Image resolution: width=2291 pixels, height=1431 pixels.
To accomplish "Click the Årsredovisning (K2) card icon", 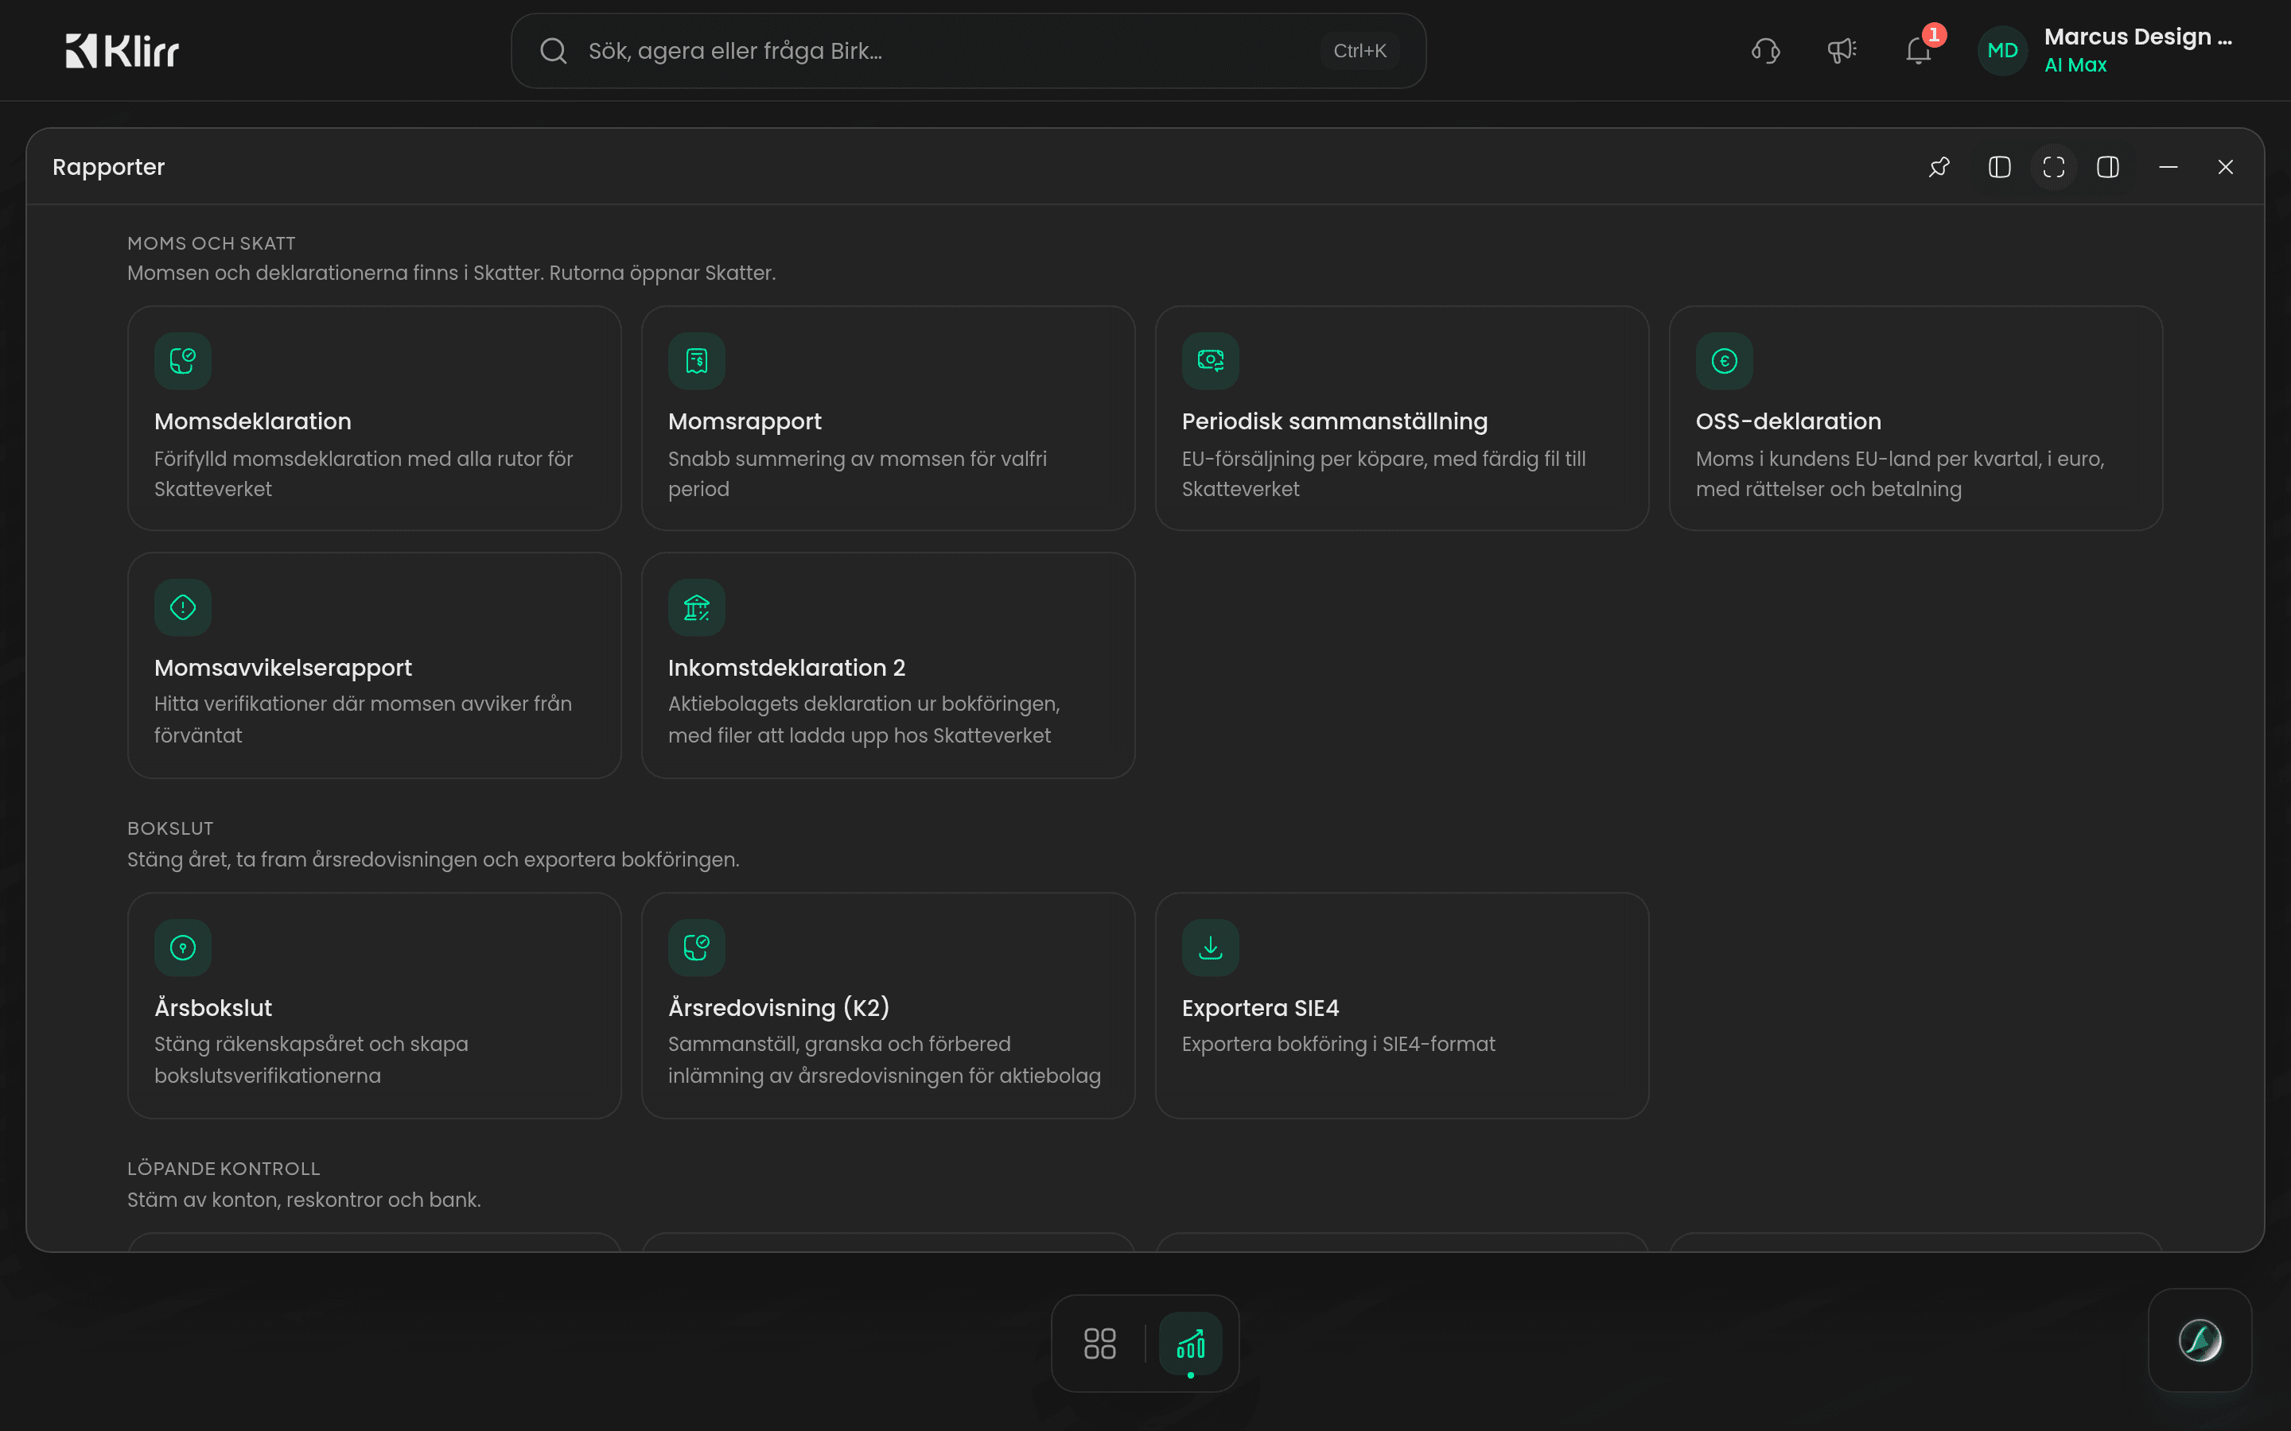I will point(697,948).
